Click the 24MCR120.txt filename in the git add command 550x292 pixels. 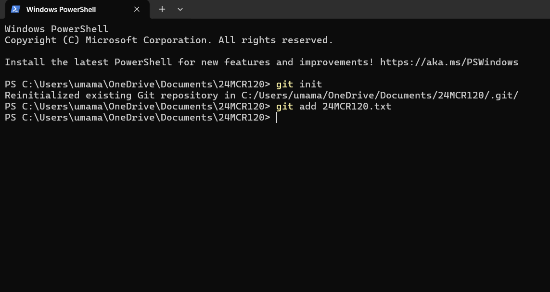click(357, 107)
